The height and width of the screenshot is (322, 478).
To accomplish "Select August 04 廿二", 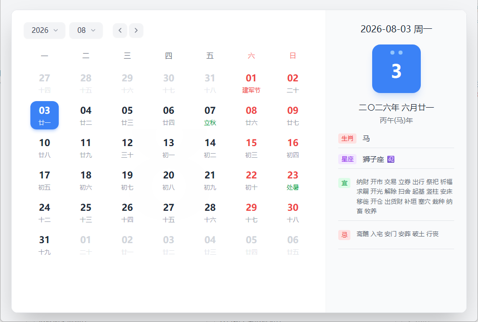I will tap(86, 115).
